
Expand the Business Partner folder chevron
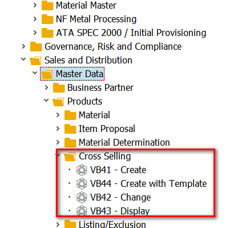pyautogui.click(x=46, y=87)
